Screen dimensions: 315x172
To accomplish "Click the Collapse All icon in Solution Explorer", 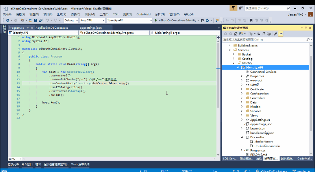I will pos(263,34).
